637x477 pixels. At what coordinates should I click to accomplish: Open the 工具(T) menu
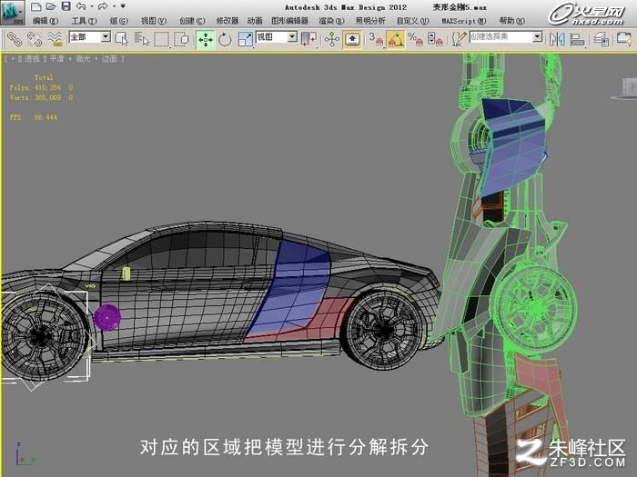click(x=84, y=21)
